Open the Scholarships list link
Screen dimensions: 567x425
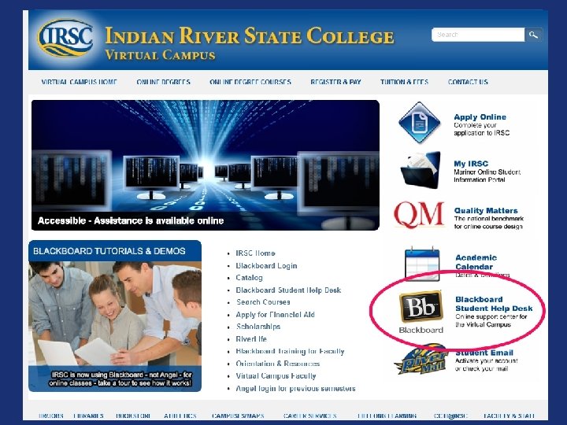(258, 327)
